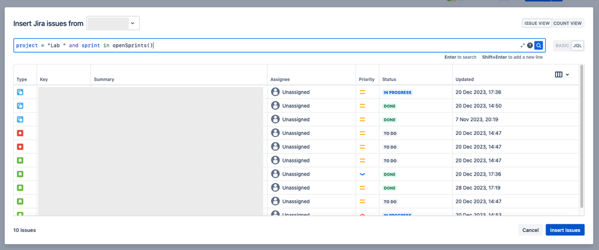Click the Insert issues button
Screen dimensions: 599x250
click(565, 230)
